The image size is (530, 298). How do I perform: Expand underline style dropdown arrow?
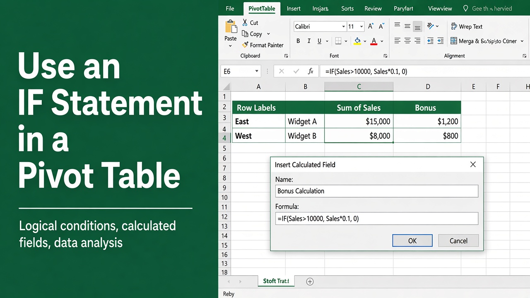327,41
